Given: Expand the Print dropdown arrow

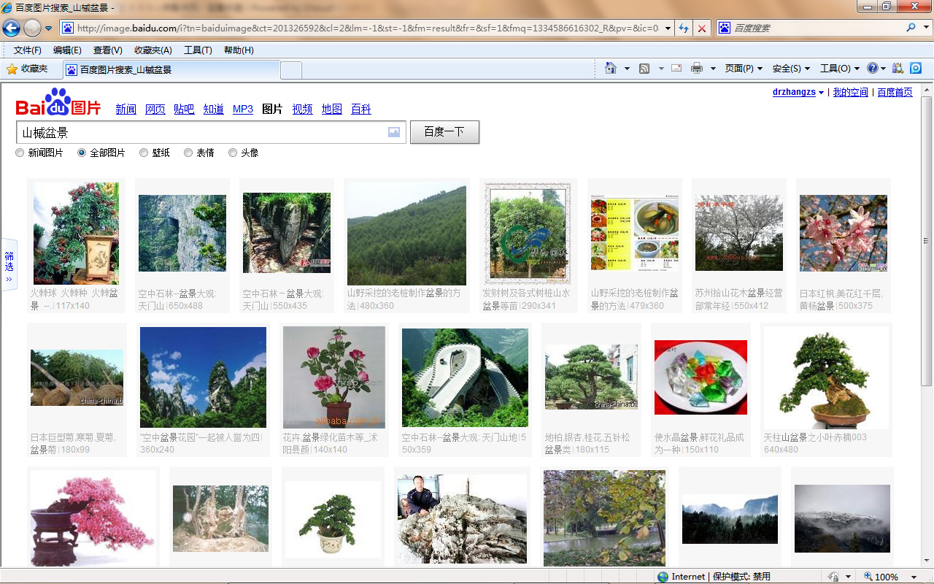Looking at the screenshot, I should click(x=713, y=69).
